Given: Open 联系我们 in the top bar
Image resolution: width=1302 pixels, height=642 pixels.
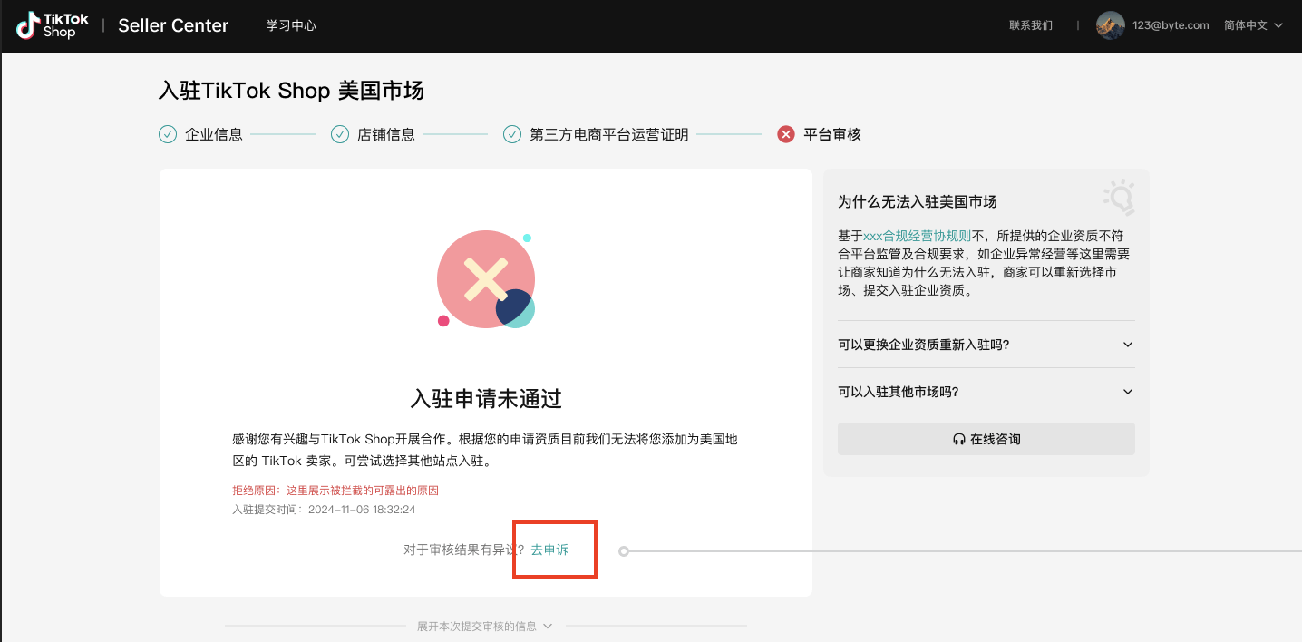Looking at the screenshot, I should click(1029, 24).
